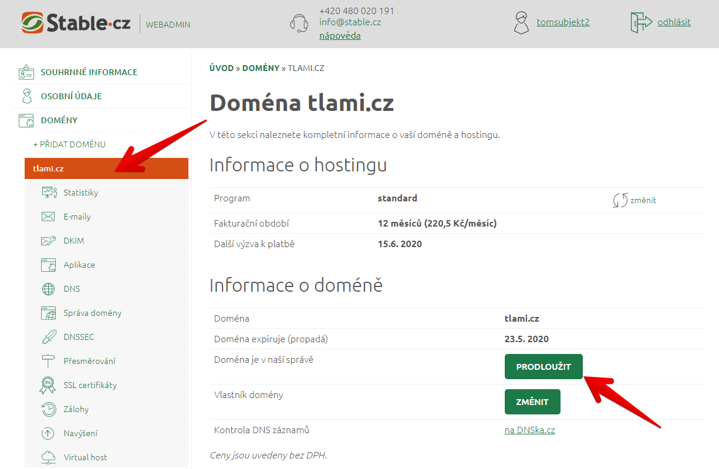
Task: Click the expiry date 23.5. 2020
Action: [526, 339]
